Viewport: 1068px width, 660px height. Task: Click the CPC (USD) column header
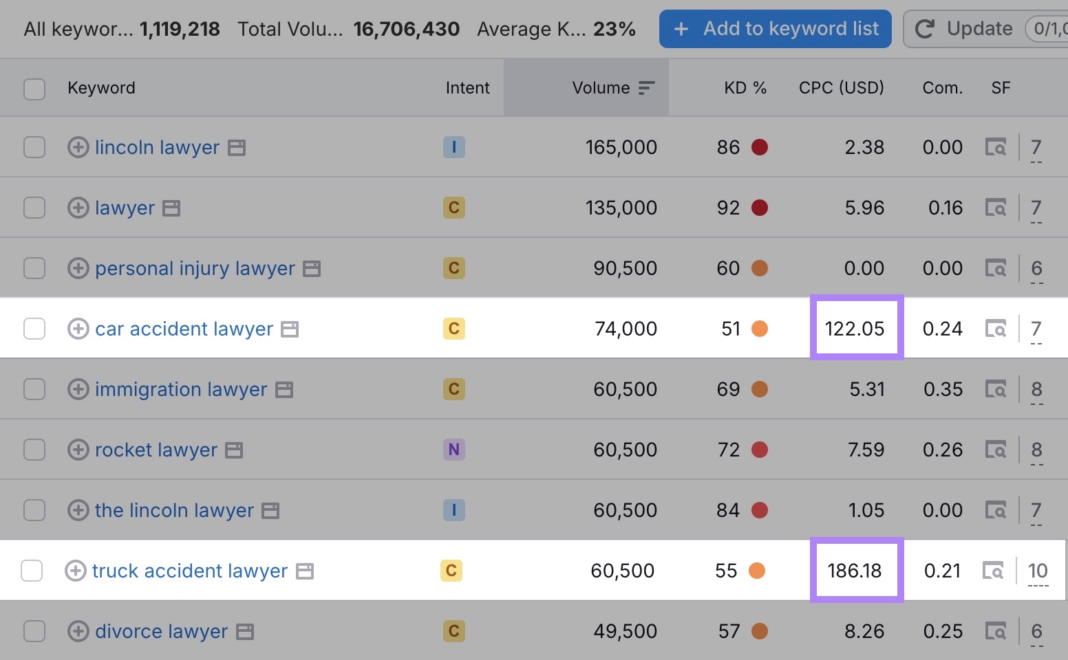(x=841, y=87)
